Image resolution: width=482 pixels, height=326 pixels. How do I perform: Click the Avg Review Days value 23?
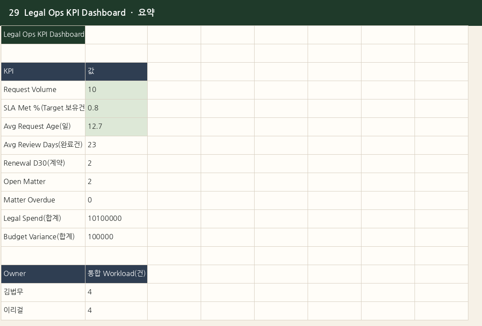(116, 145)
